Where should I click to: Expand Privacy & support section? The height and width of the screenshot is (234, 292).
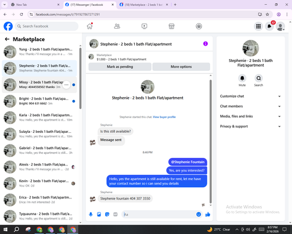[x=251, y=126]
